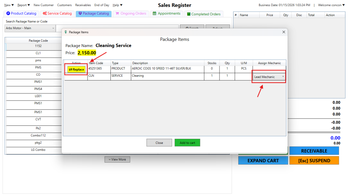Click the blue RECEIVABLE button
349x196 pixels.
(314, 151)
